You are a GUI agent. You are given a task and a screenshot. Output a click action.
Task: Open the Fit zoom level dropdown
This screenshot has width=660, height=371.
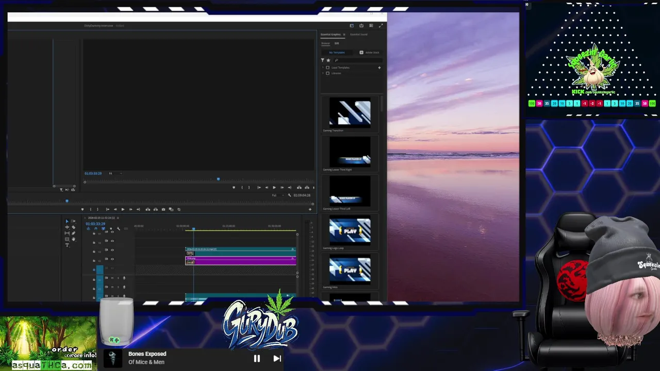114,173
